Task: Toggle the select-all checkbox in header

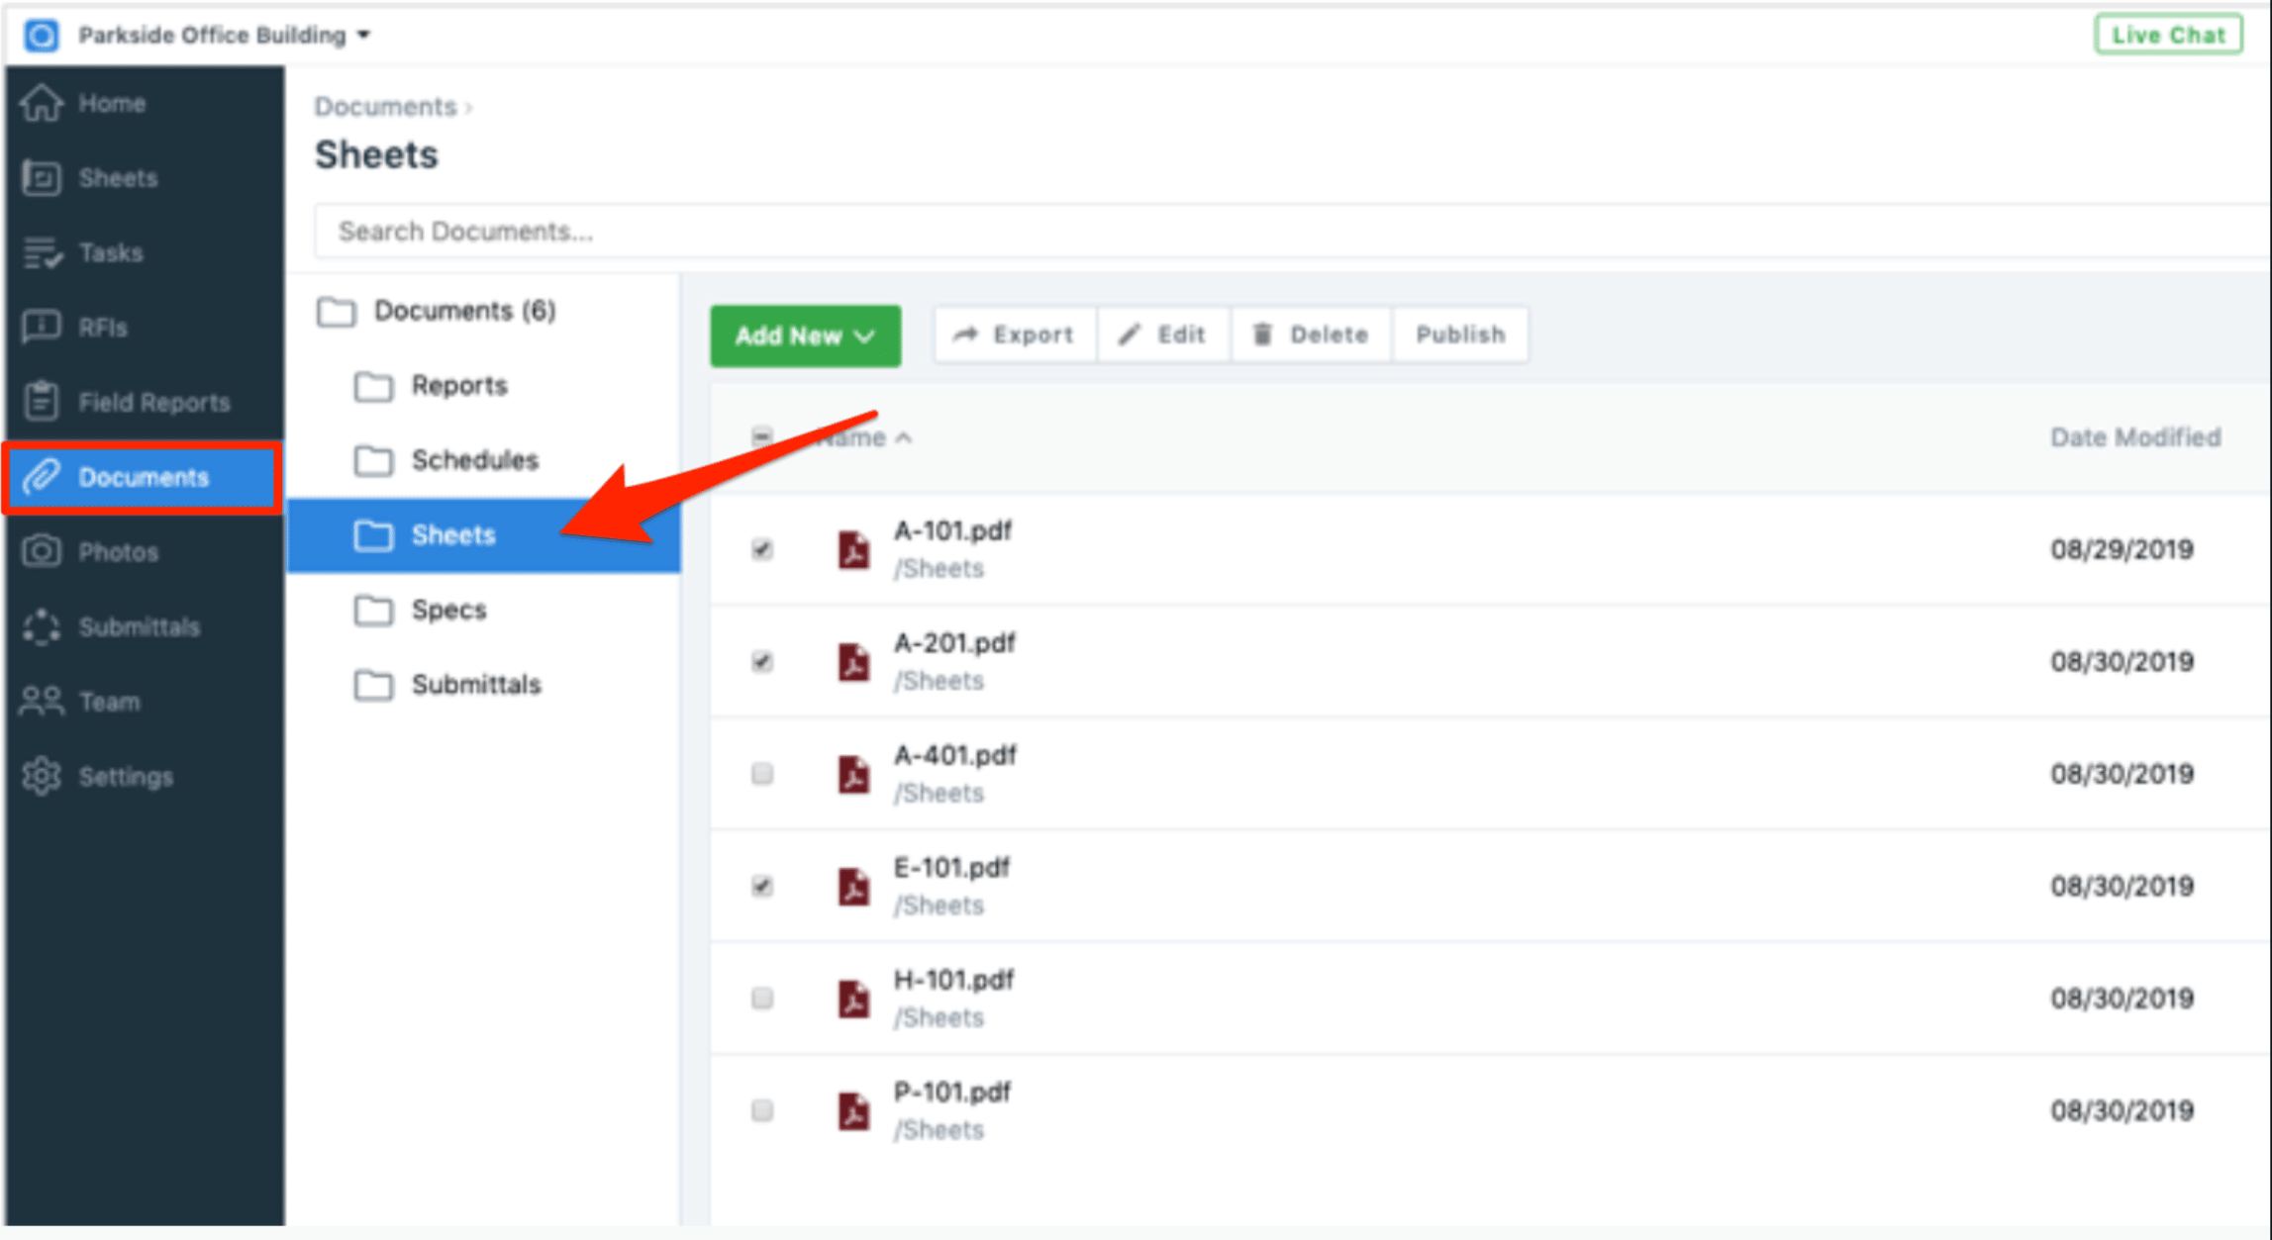Action: pos(761,436)
